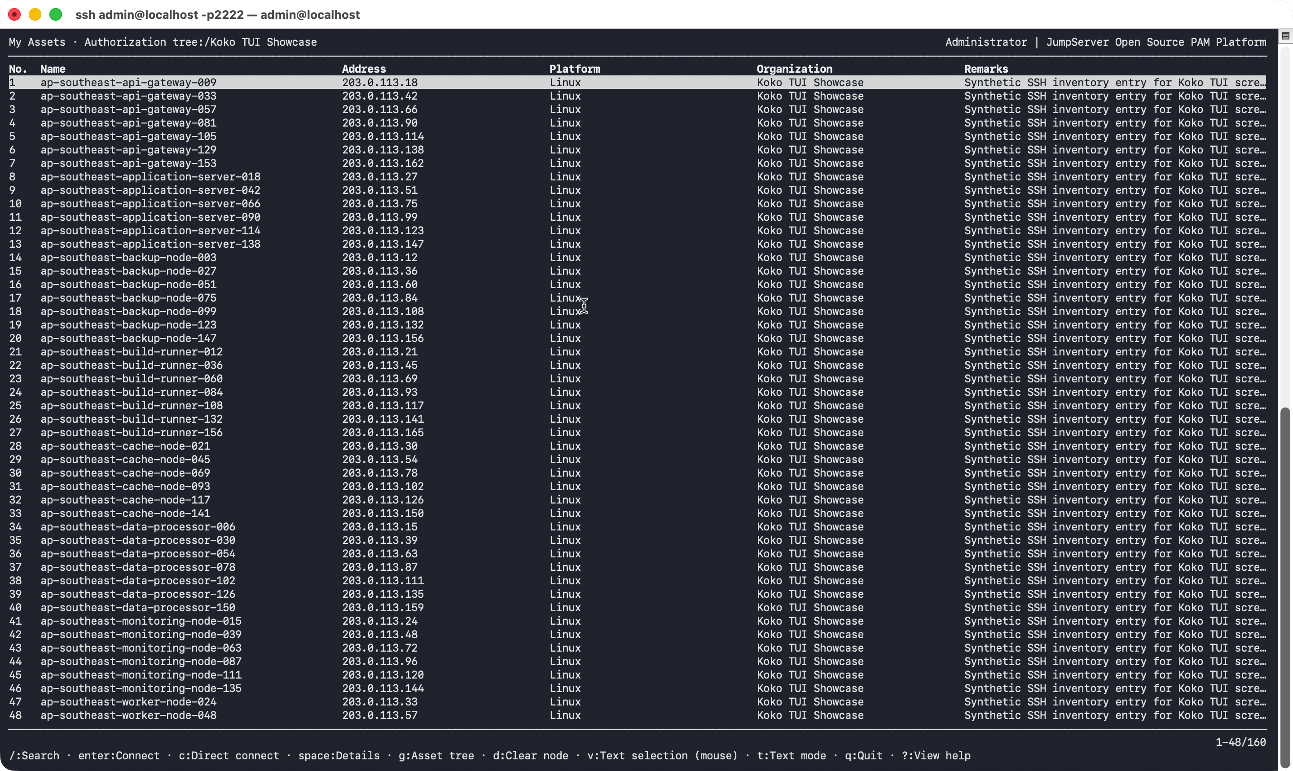Click v:Text selection (mouse) hint
The height and width of the screenshot is (771, 1293).
pos(663,755)
